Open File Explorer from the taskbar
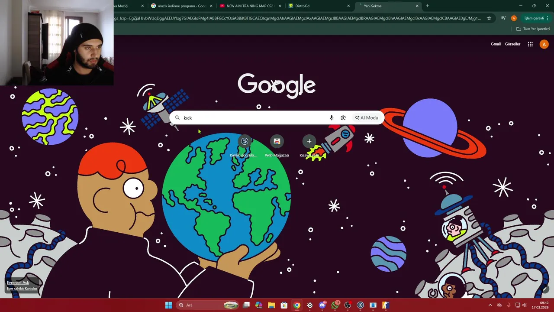Image resolution: width=554 pixels, height=312 pixels. tap(271, 305)
